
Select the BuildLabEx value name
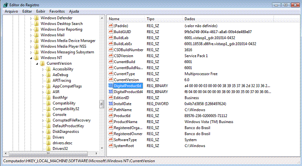coord(123,44)
